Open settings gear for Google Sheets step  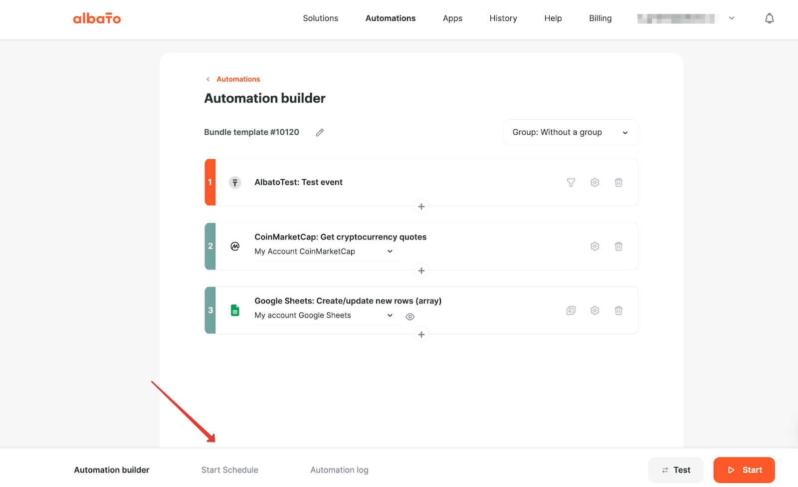point(595,310)
